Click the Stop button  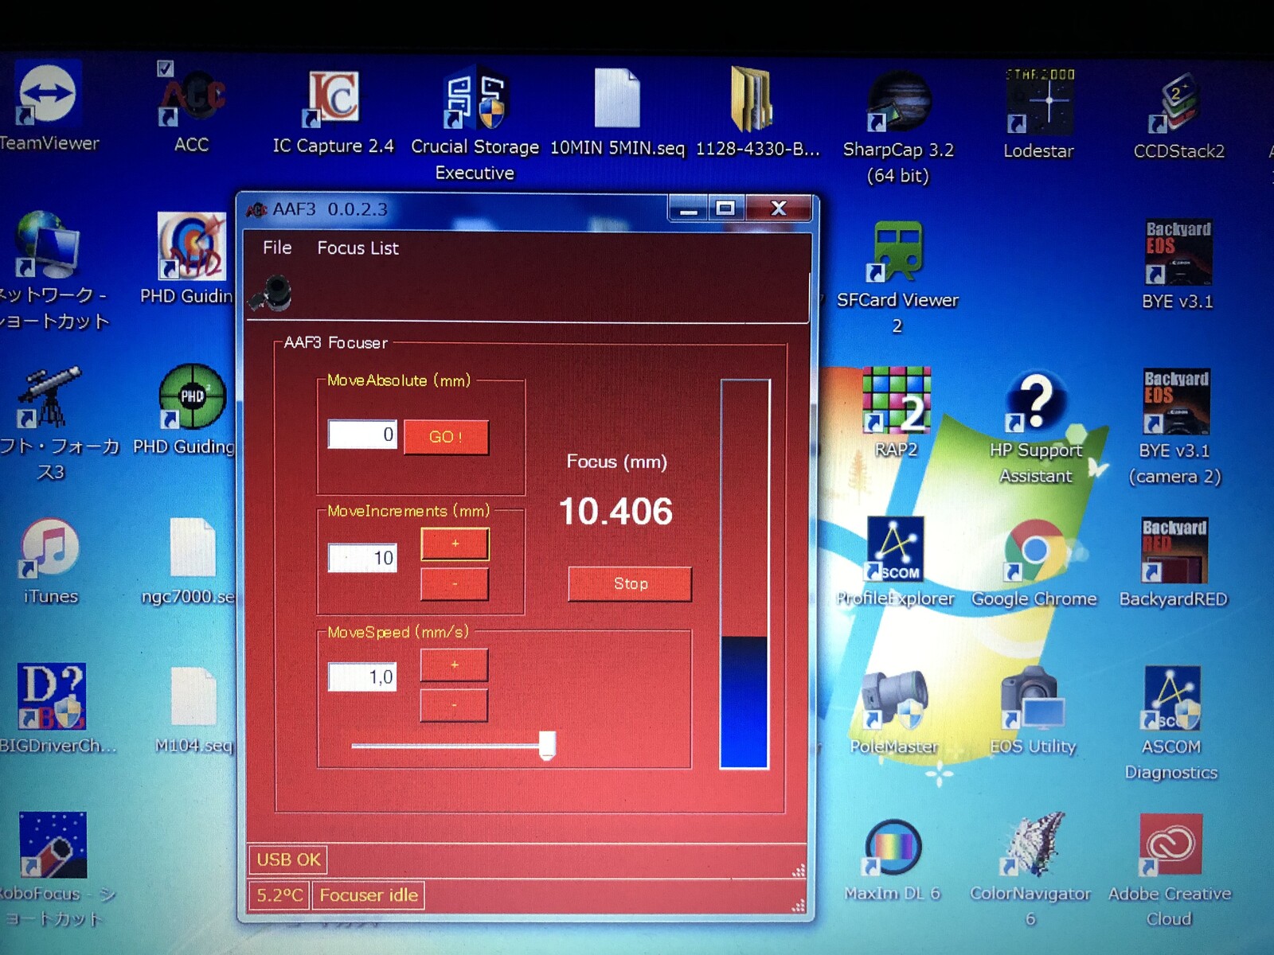point(630,584)
